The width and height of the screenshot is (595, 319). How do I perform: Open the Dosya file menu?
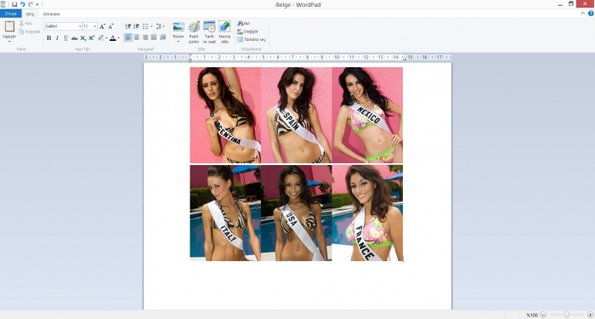10,14
